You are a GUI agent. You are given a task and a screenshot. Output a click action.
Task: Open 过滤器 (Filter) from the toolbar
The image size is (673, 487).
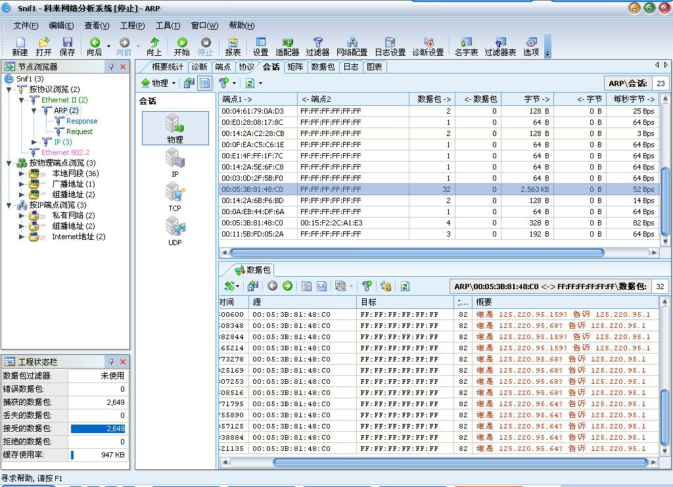[317, 46]
